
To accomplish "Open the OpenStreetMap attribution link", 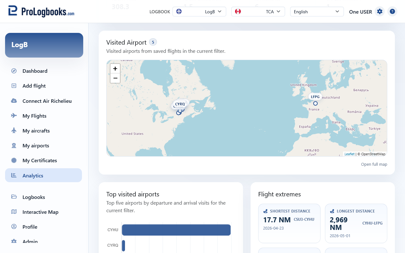I will [x=373, y=154].
